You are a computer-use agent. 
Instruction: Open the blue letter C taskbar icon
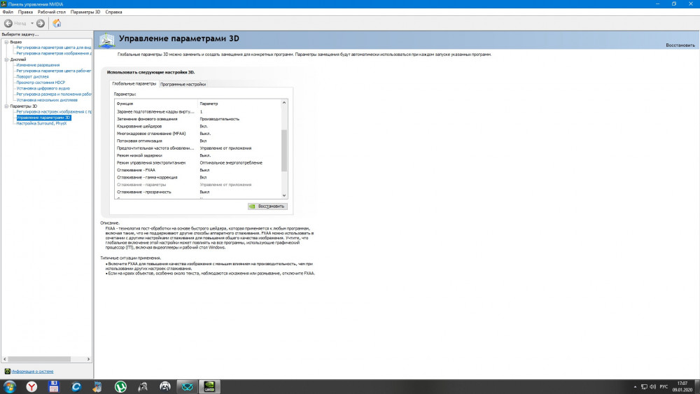[76, 386]
